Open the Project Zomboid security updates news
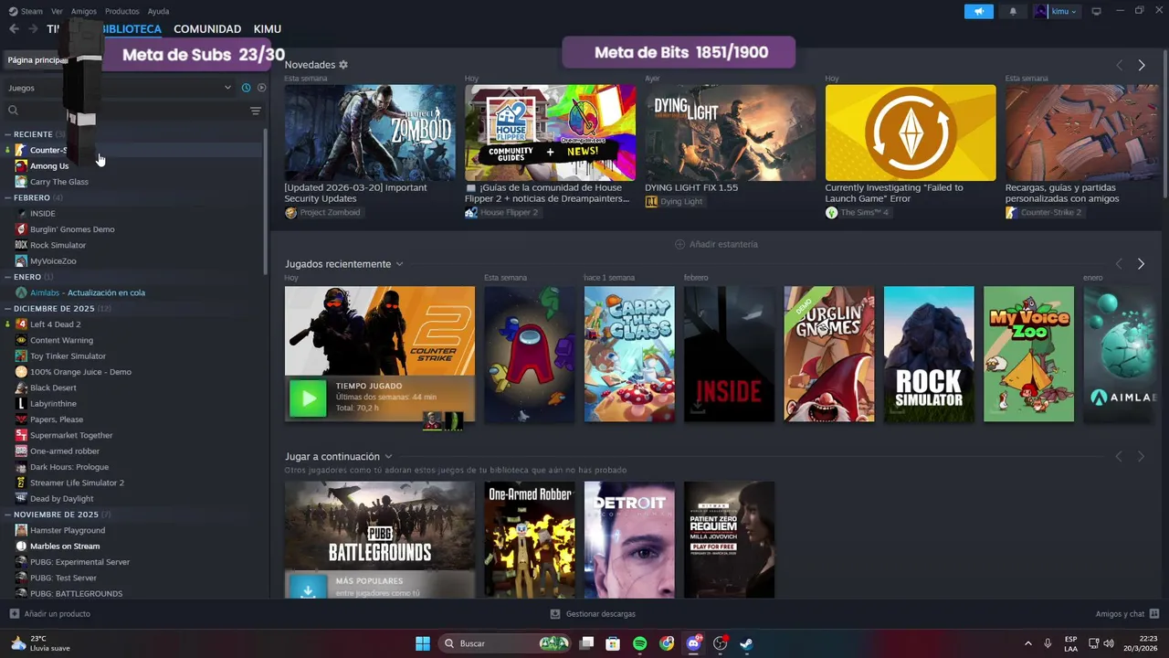 click(370, 133)
